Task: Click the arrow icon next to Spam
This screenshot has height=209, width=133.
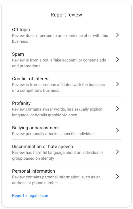Action: [117, 59]
